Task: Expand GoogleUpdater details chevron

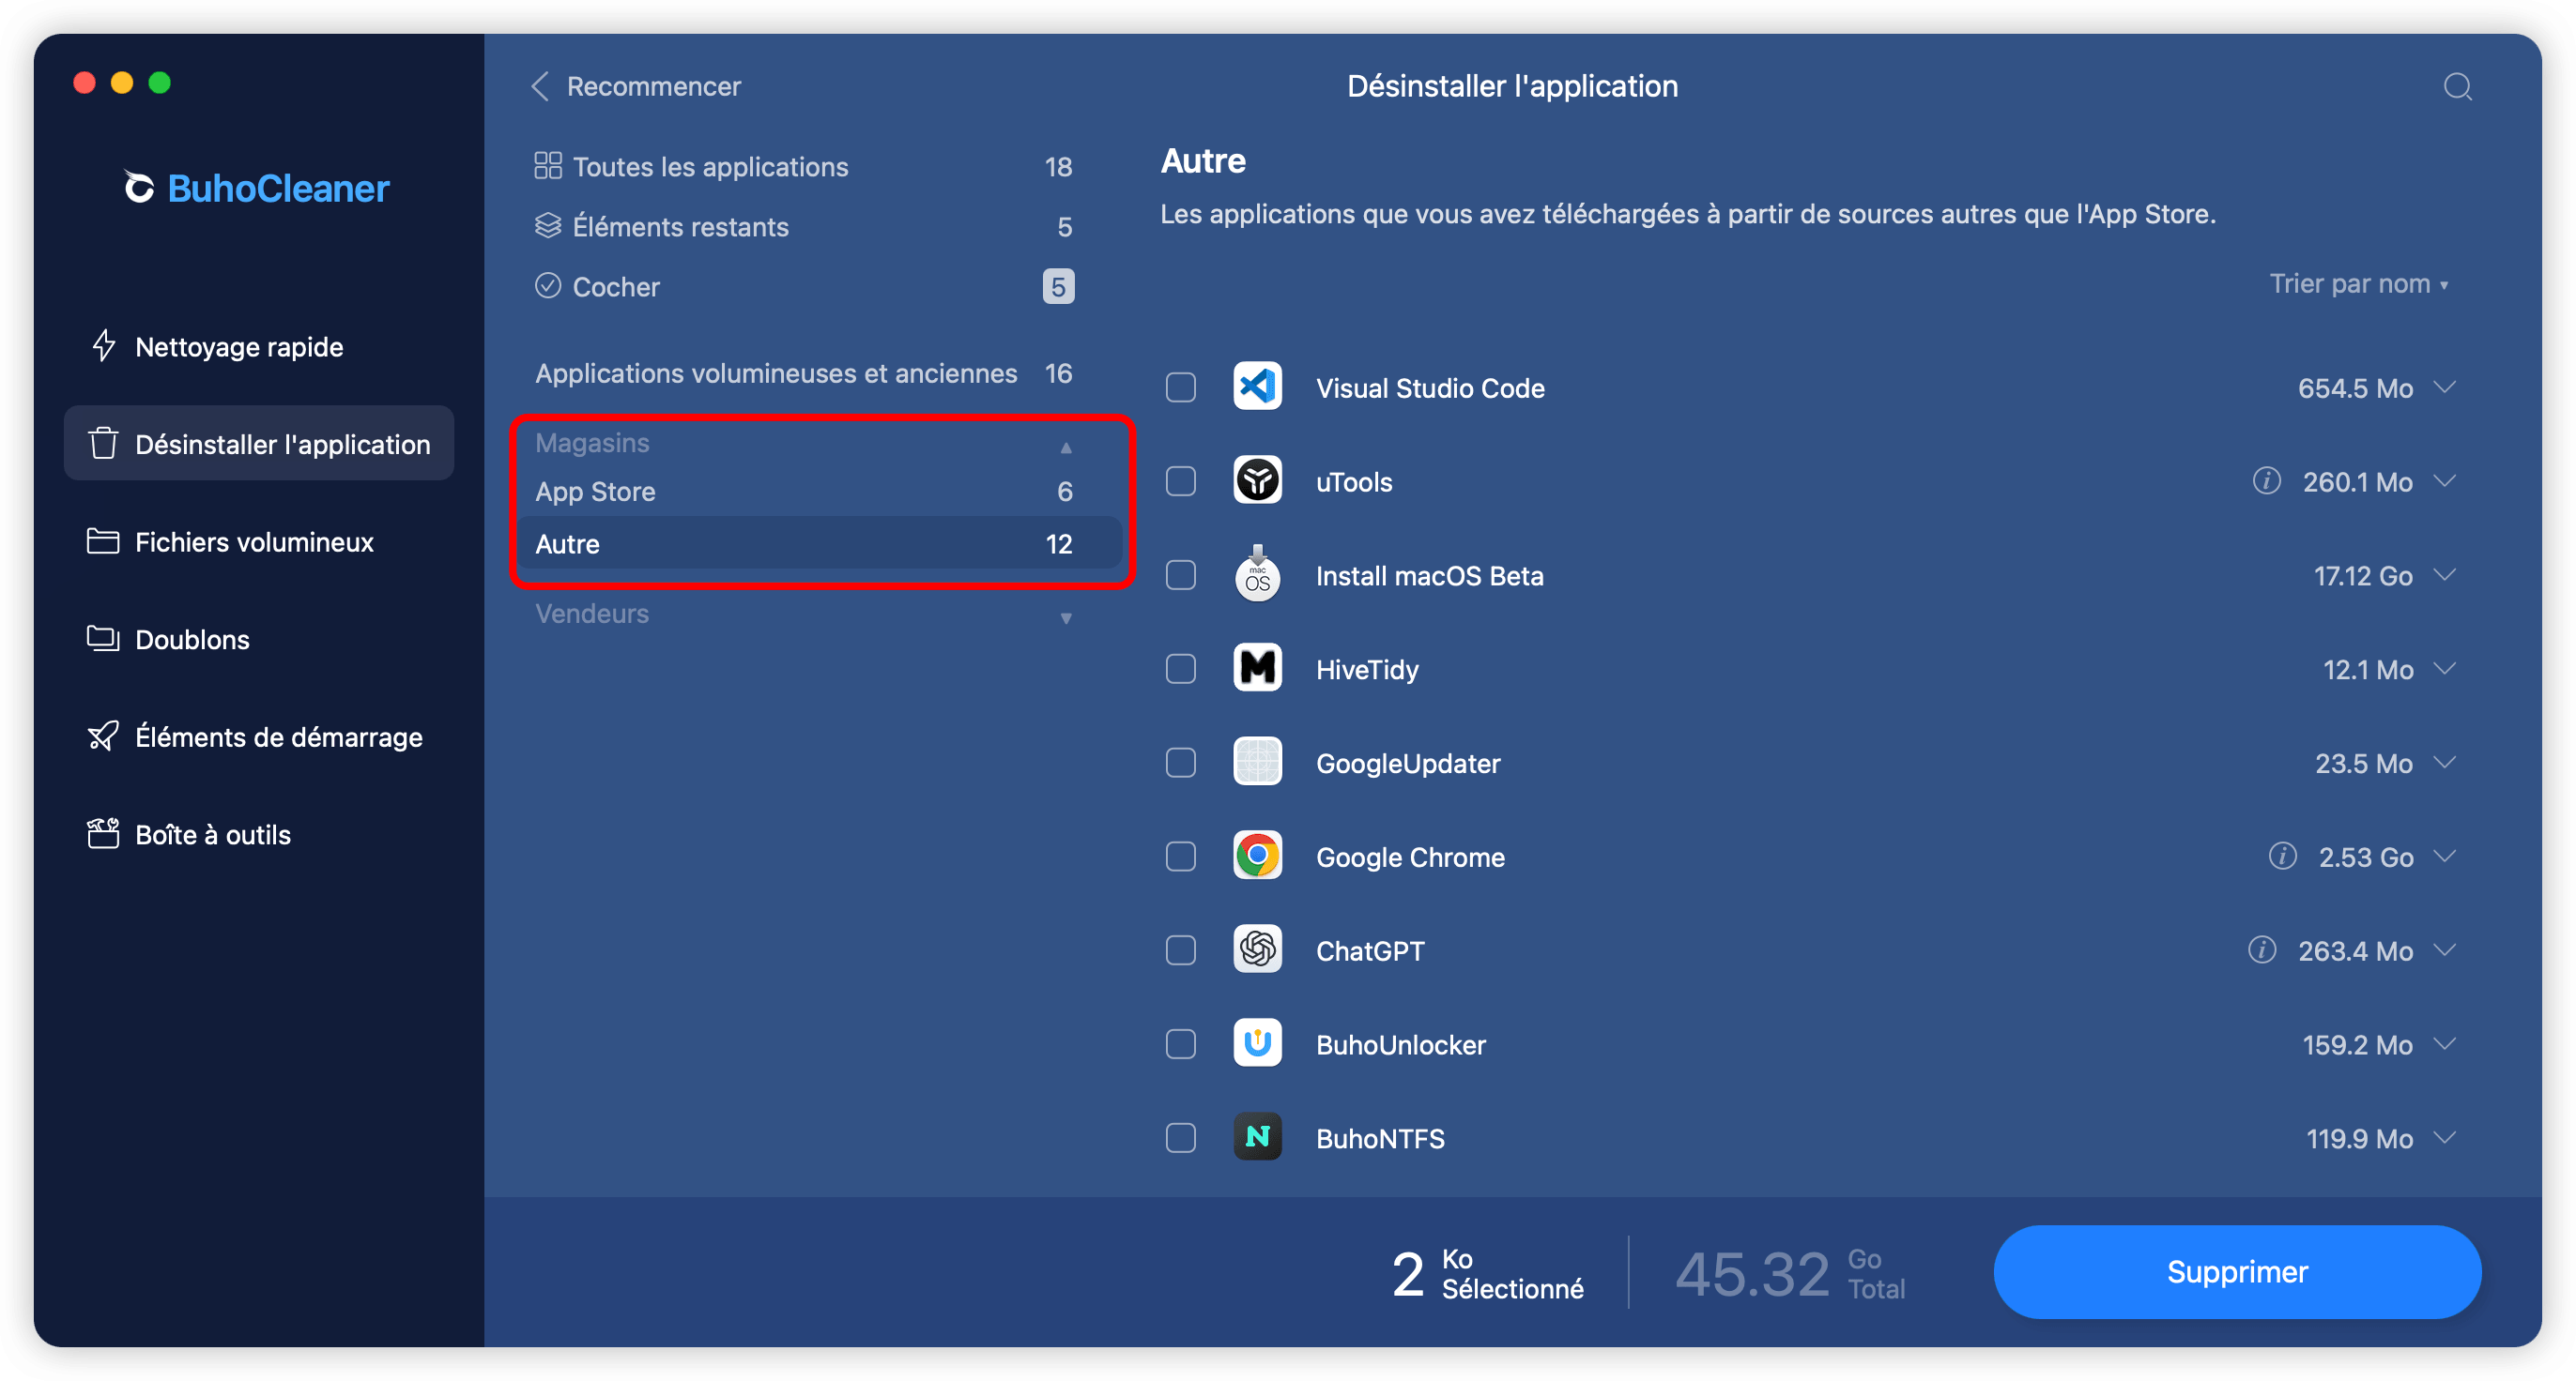Action: coord(2444,763)
